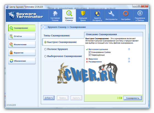Screen dimensions: 154x113
Task: Close the Spyware Terminator window
Action: click(145, 6)
